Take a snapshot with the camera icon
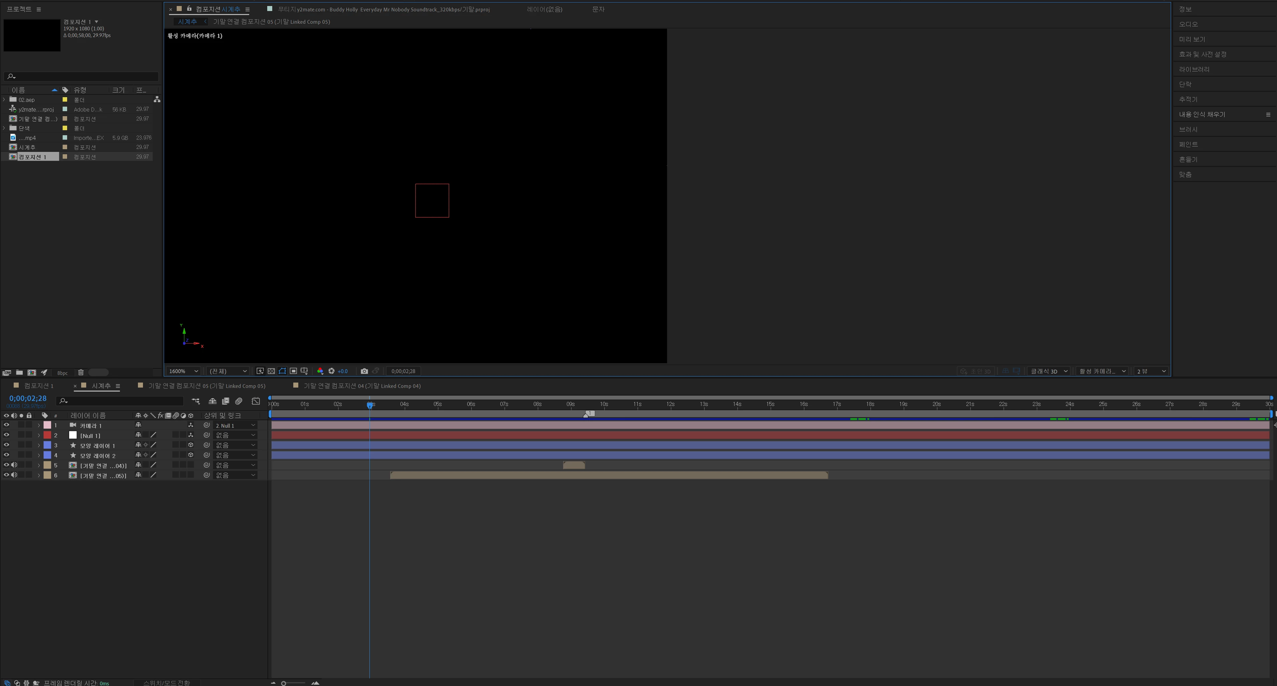This screenshot has height=686, width=1277. click(x=364, y=371)
